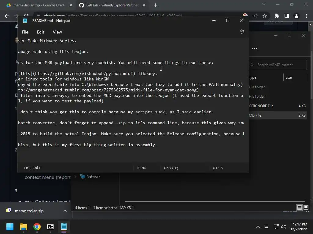This screenshot has height=234, width=313.
Task: Go back in Chrome
Action: [x=7, y=16]
